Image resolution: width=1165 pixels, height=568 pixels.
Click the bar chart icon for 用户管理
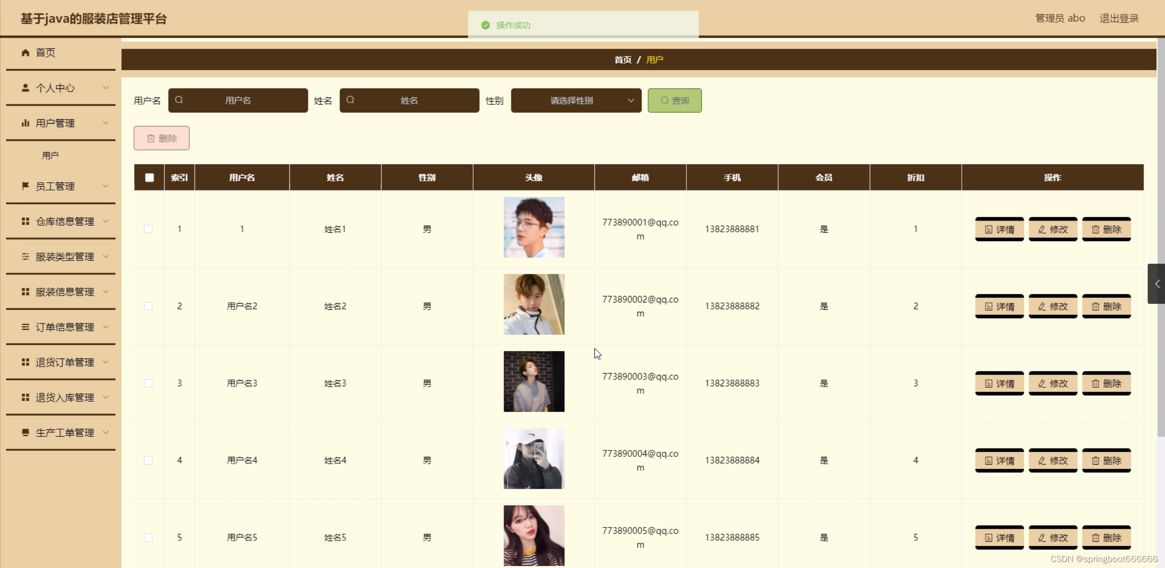click(x=26, y=123)
